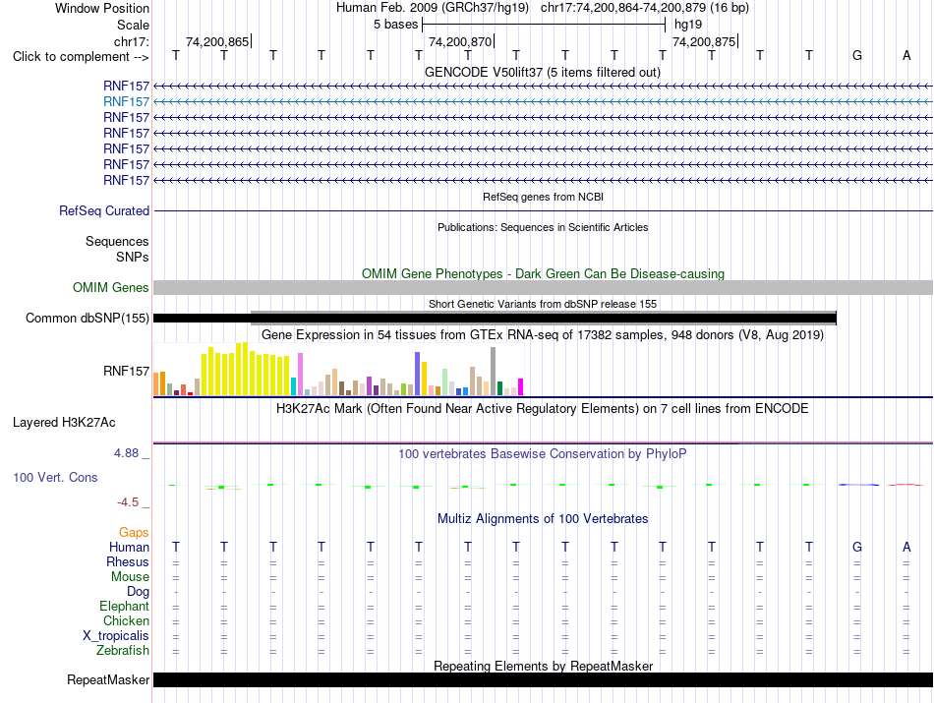Click the 'Dog' species label

coord(139,592)
